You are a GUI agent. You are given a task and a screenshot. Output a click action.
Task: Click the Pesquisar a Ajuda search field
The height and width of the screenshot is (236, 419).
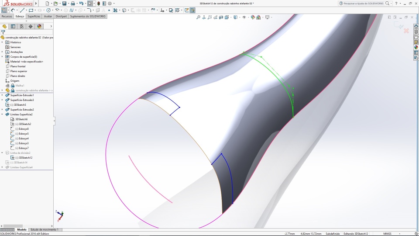click(x=363, y=3)
